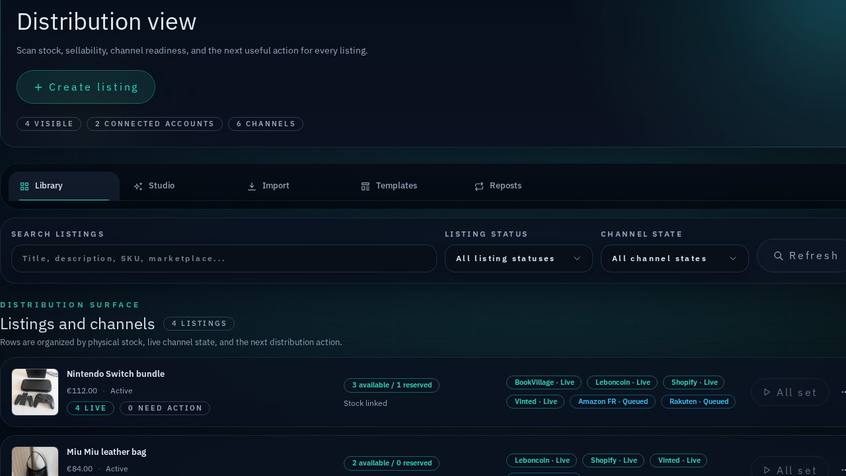
Task: Click the 2 available / 0 reserved pill
Action: tap(391, 463)
